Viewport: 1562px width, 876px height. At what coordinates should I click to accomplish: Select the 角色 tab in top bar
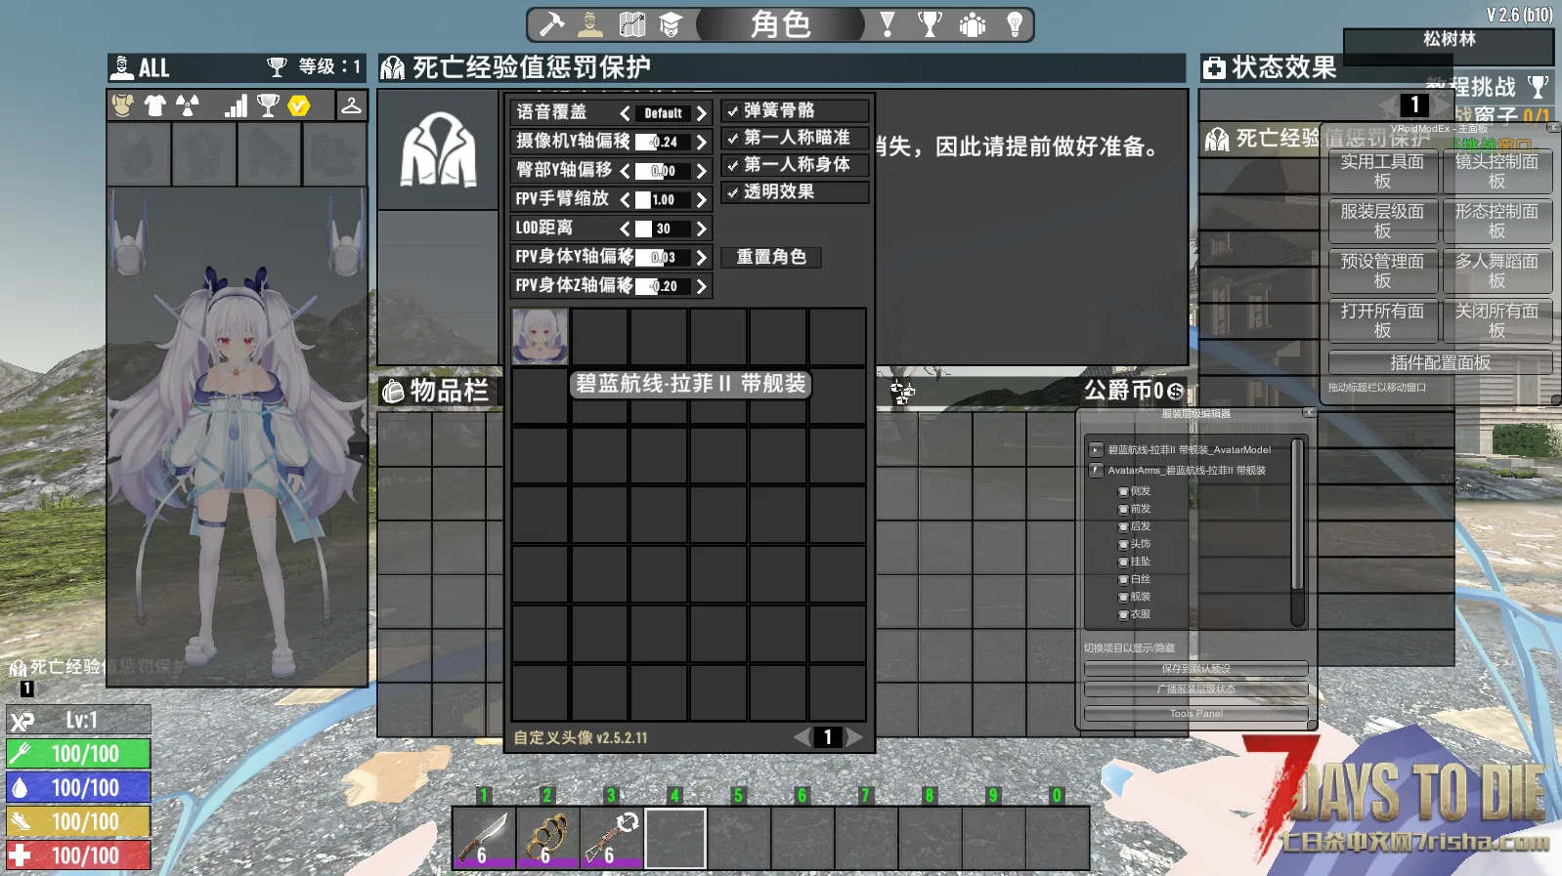click(x=780, y=24)
